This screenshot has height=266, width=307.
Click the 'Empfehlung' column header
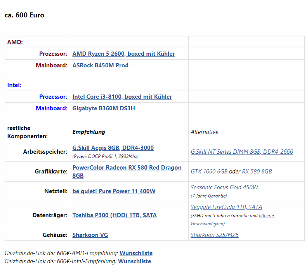[89, 132]
